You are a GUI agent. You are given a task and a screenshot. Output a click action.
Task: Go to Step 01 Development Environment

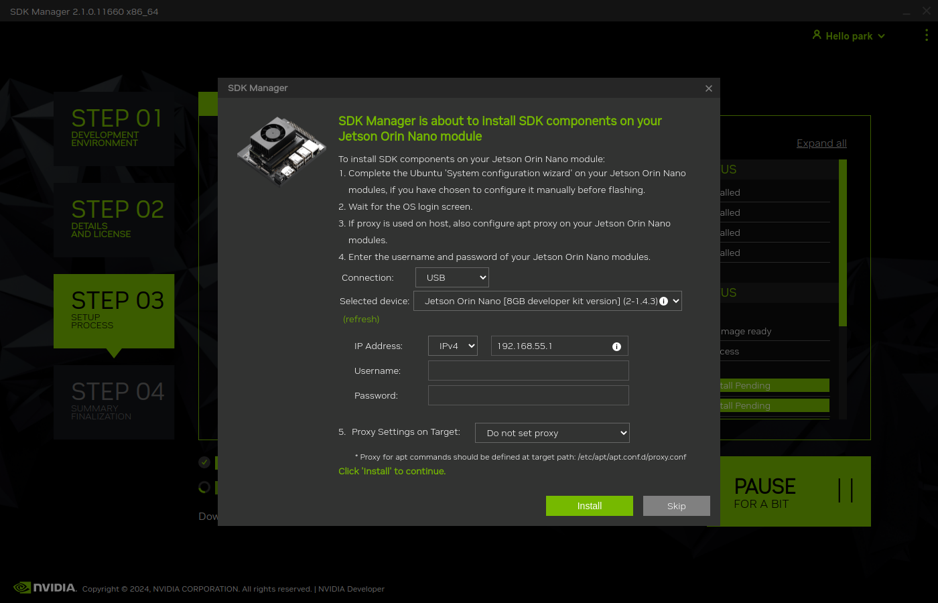(114, 129)
